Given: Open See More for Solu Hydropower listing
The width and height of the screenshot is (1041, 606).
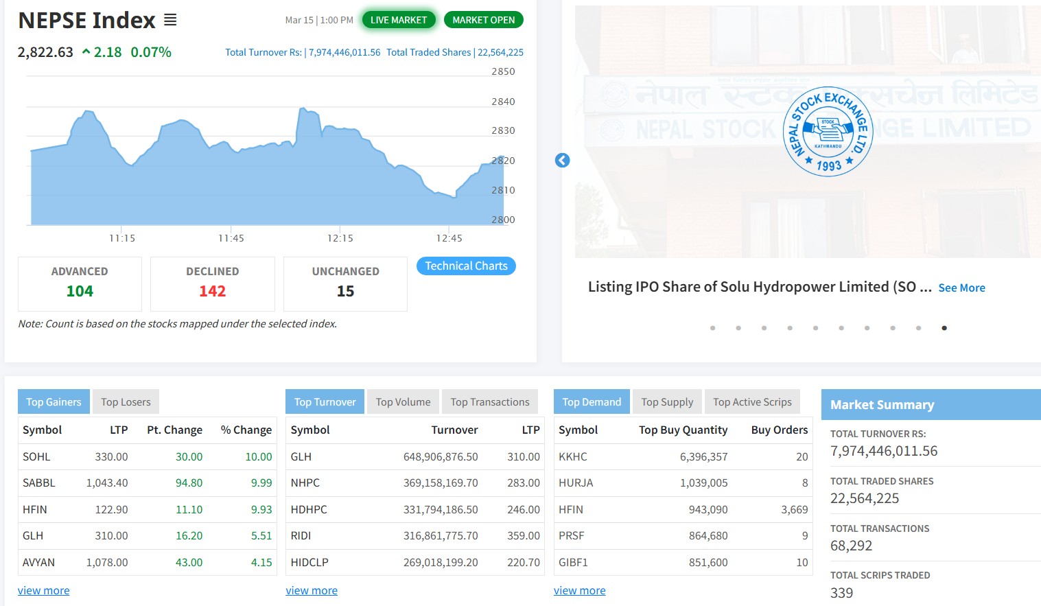Looking at the screenshot, I should click(961, 288).
